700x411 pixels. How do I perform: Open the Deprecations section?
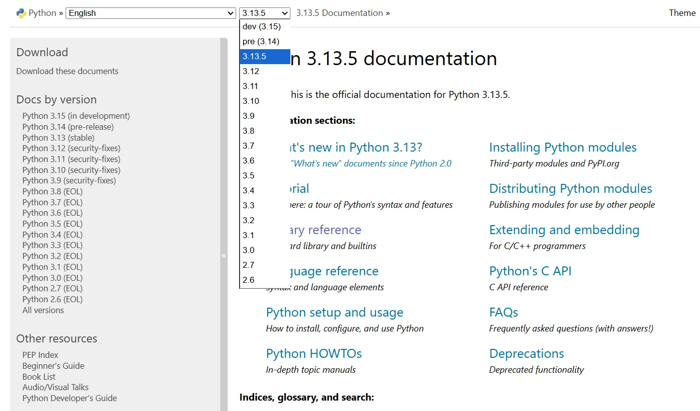pos(526,354)
